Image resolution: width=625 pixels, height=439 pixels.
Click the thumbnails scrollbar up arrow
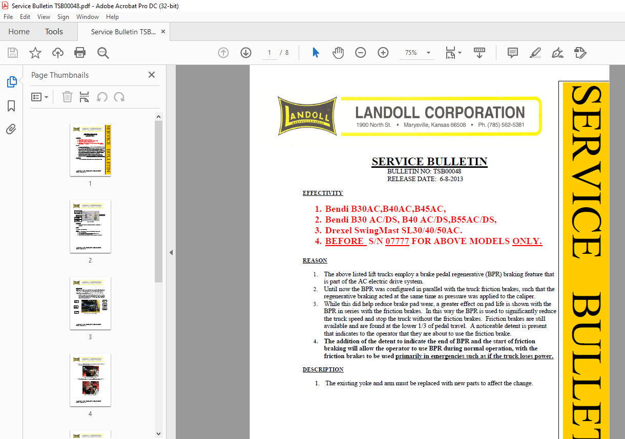pos(159,117)
